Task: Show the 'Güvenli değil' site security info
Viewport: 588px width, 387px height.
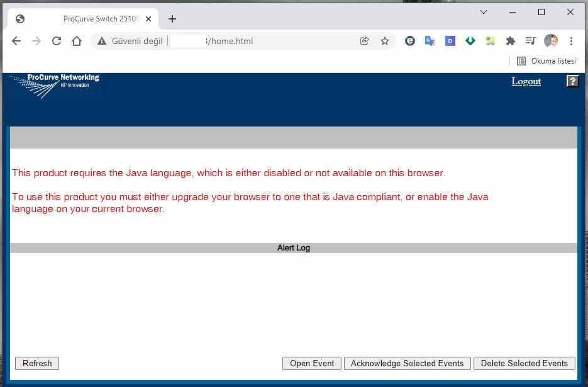Action: (x=130, y=41)
